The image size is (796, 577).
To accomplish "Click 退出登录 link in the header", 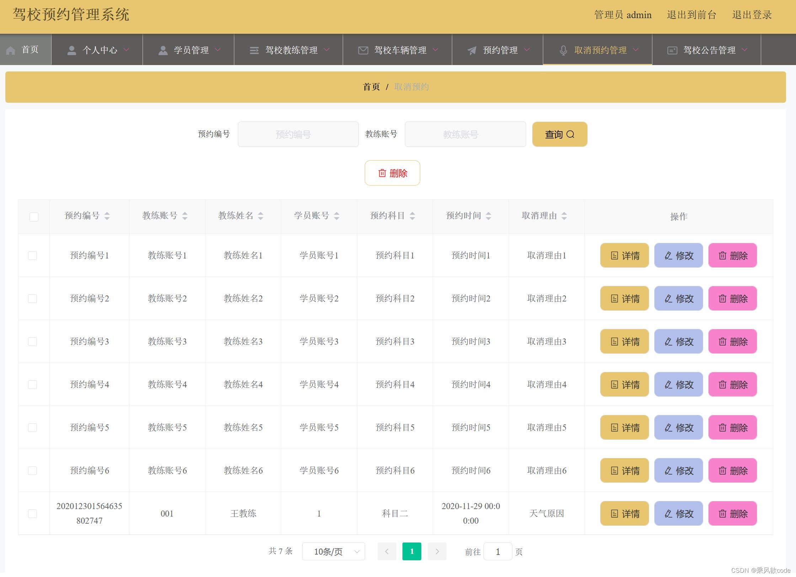I will [x=752, y=15].
